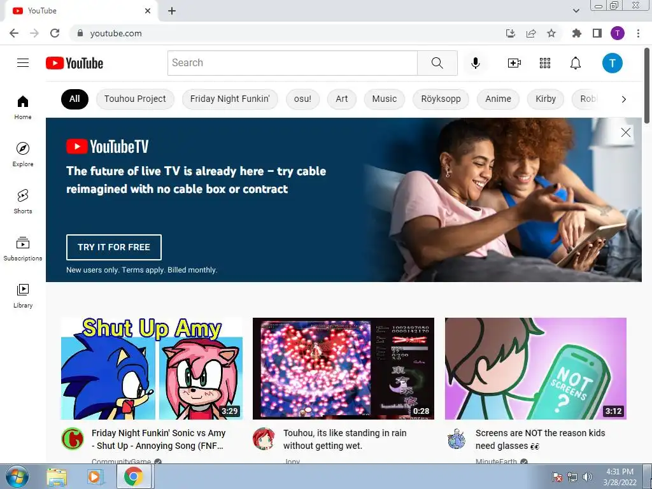Select the Art chip

(x=342, y=99)
